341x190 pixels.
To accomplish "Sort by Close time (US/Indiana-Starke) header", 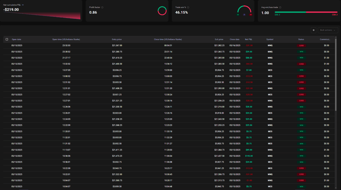I will (168, 40).
